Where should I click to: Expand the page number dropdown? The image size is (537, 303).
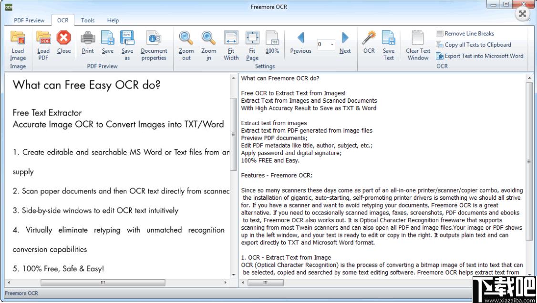332,45
